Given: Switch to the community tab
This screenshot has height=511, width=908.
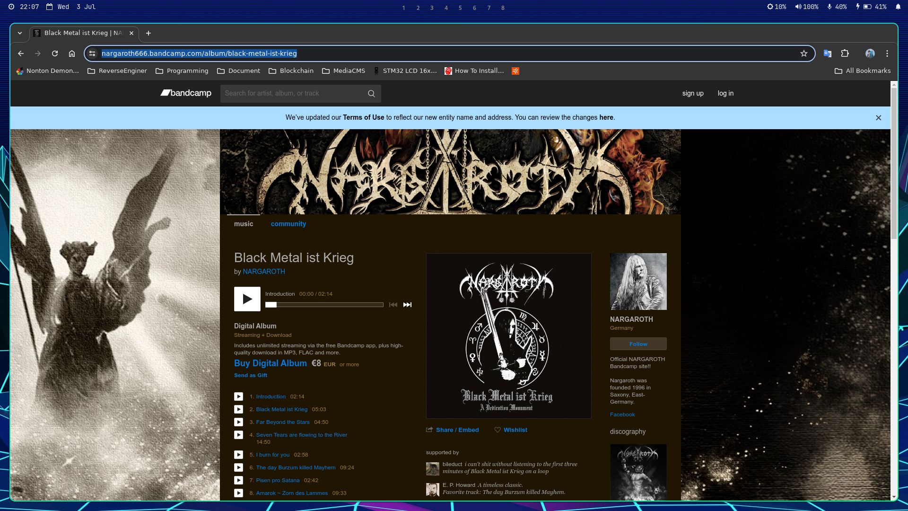Looking at the screenshot, I should coord(288,224).
